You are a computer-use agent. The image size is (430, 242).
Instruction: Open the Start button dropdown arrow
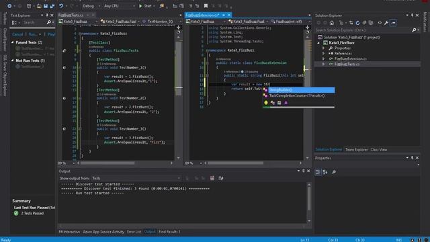point(154,6)
